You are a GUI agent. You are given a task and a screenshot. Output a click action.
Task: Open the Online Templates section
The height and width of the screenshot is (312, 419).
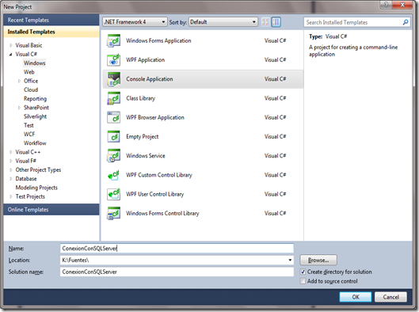point(51,210)
